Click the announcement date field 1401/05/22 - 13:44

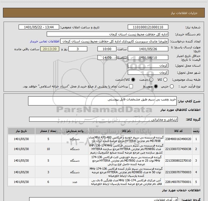(x=39, y=27)
